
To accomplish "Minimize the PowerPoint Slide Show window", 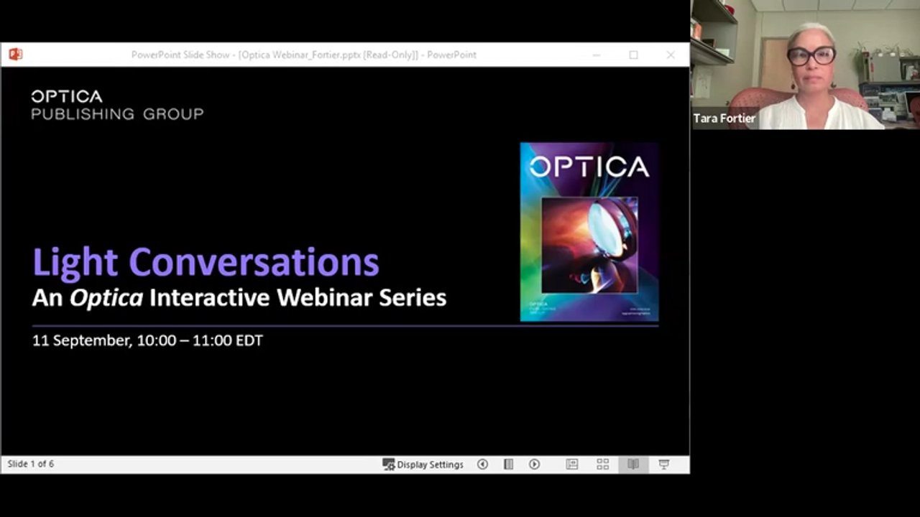I will click(597, 55).
